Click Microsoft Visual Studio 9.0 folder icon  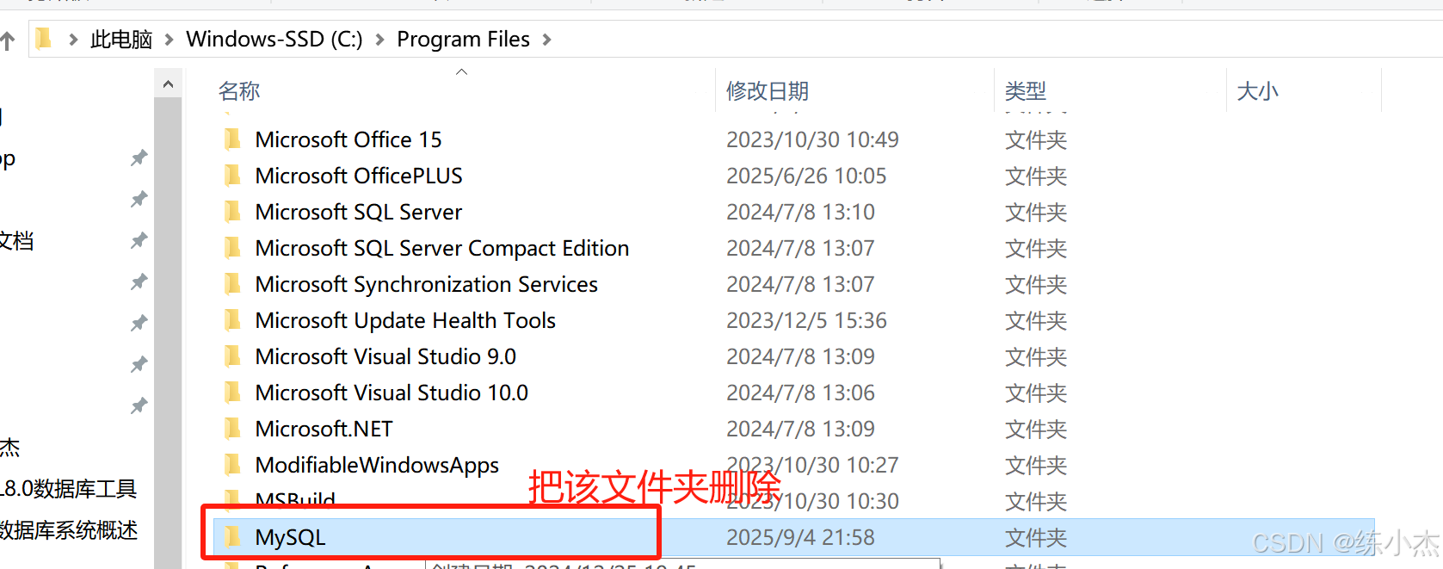pyautogui.click(x=232, y=356)
